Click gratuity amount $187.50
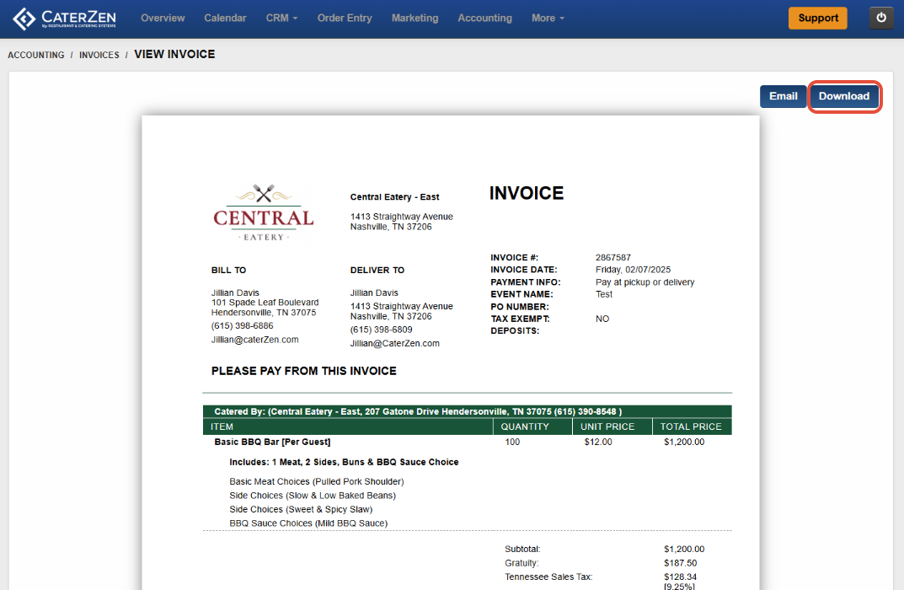 point(680,563)
